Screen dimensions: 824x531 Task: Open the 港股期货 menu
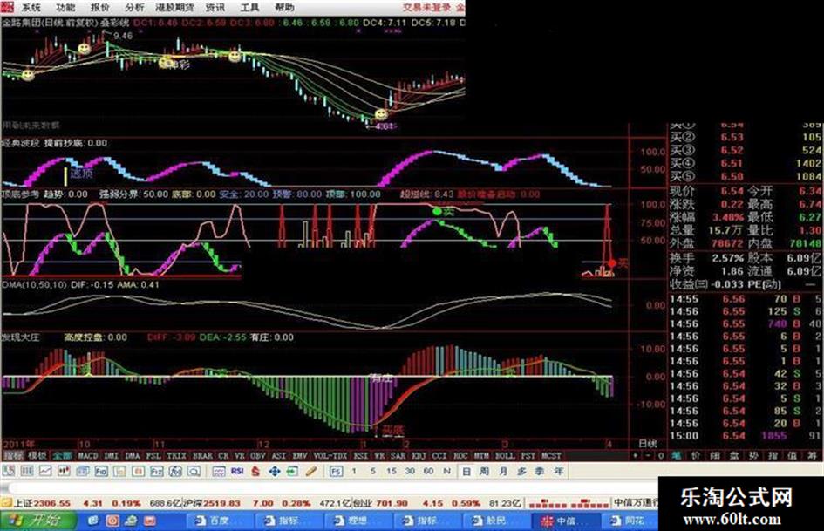click(174, 7)
